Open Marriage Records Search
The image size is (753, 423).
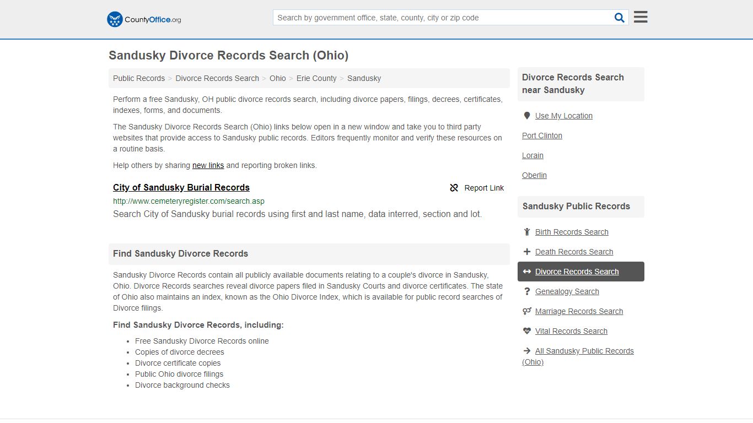click(x=579, y=311)
